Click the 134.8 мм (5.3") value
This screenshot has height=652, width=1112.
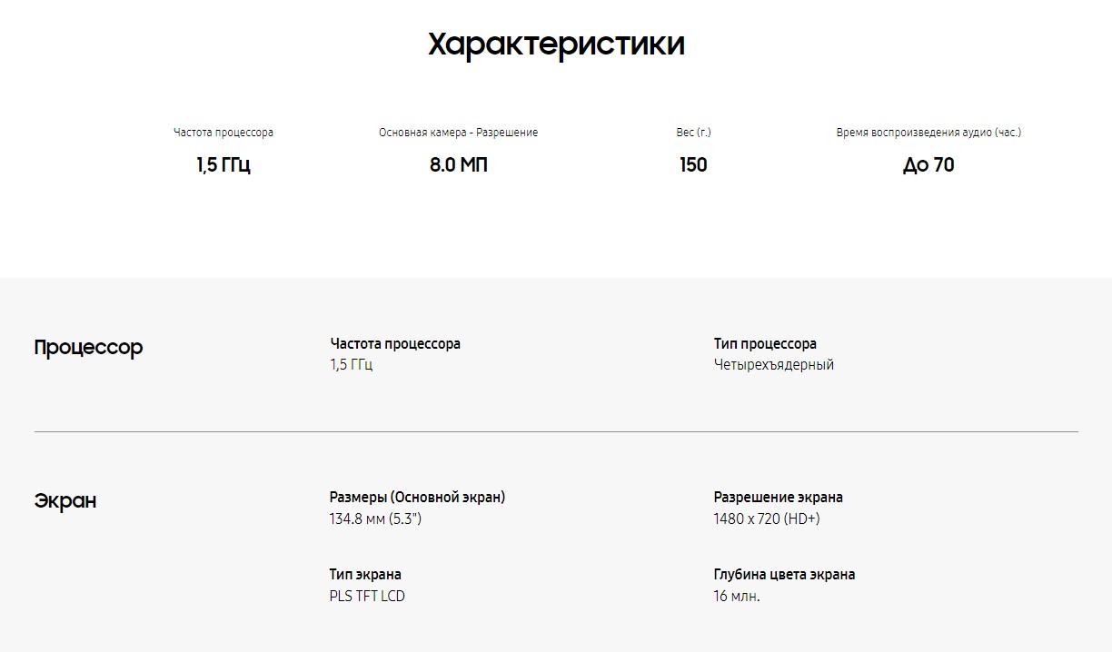tap(375, 519)
